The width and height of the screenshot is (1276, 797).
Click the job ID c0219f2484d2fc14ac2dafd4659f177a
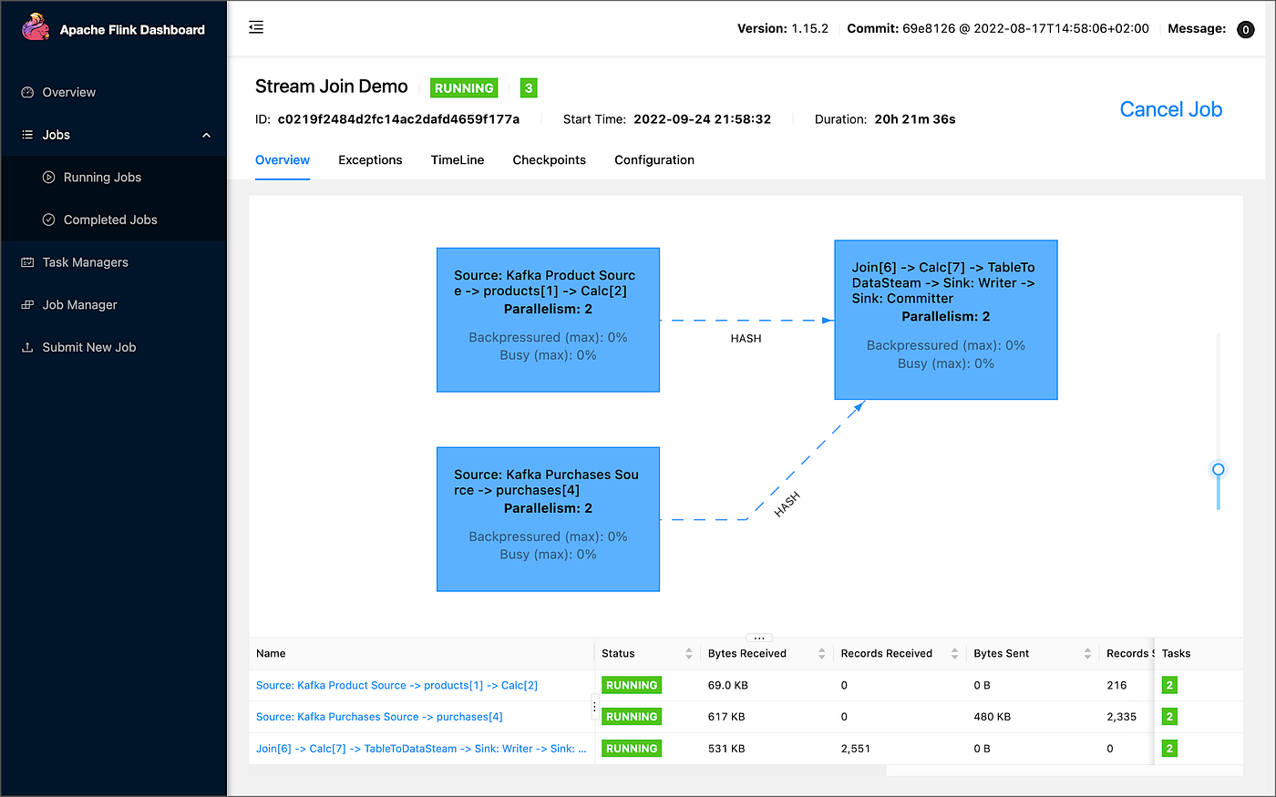pyautogui.click(x=398, y=119)
